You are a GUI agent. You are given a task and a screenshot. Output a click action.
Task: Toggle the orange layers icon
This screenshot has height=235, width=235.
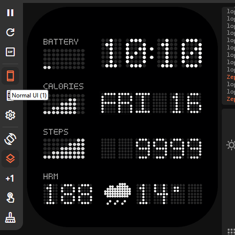point(10,159)
